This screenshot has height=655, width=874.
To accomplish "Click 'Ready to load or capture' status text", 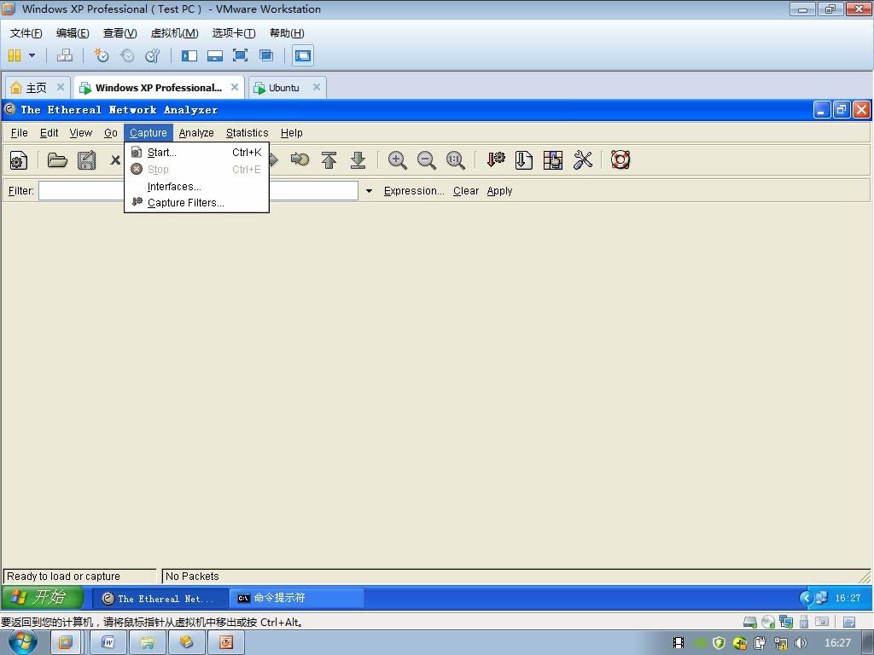I will tap(63, 576).
